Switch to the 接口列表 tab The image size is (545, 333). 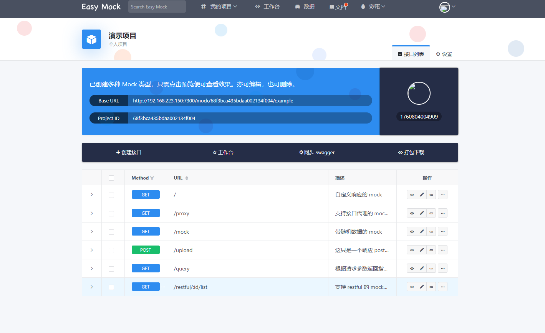(x=411, y=54)
